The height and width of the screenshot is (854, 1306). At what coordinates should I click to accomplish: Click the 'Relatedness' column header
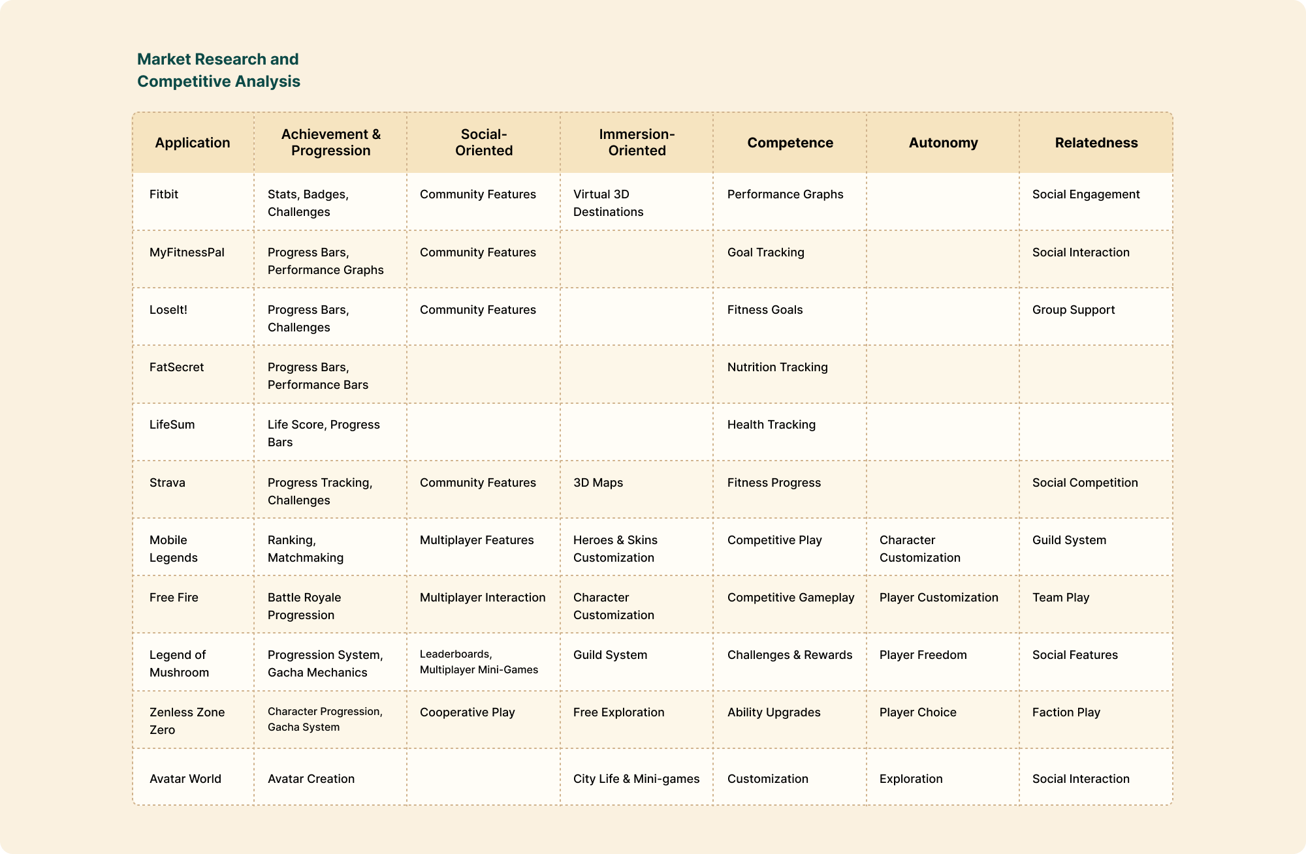tap(1096, 142)
